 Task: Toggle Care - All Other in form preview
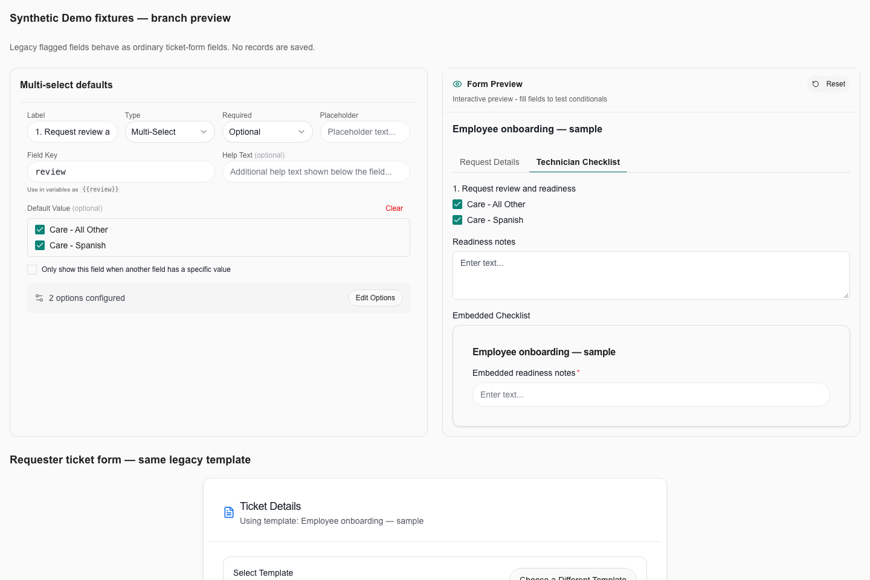[x=457, y=204]
